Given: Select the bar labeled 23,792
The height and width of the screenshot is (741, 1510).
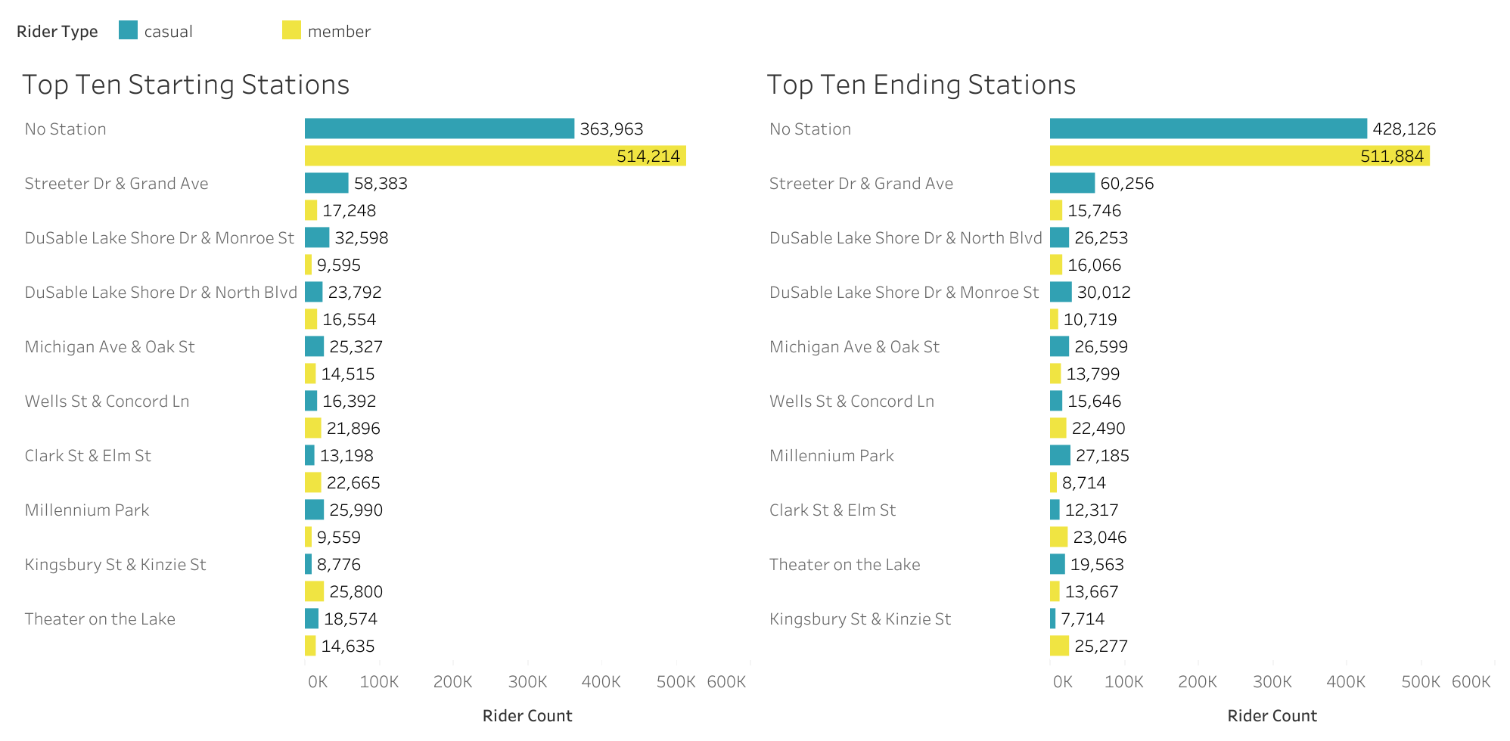Looking at the screenshot, I should 314,292.
